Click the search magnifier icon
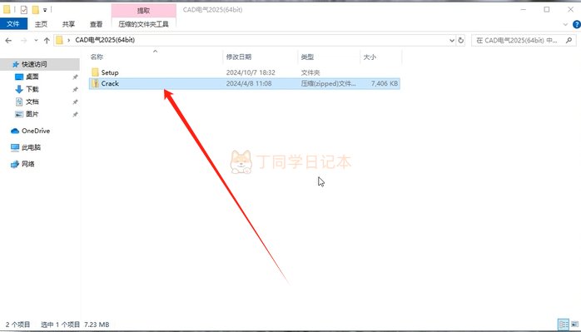 click(x=569, y=40)
